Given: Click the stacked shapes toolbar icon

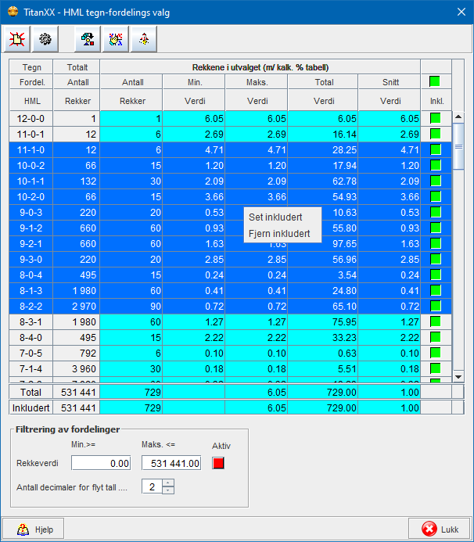Looking at the screenshot, I should (88, 39).
